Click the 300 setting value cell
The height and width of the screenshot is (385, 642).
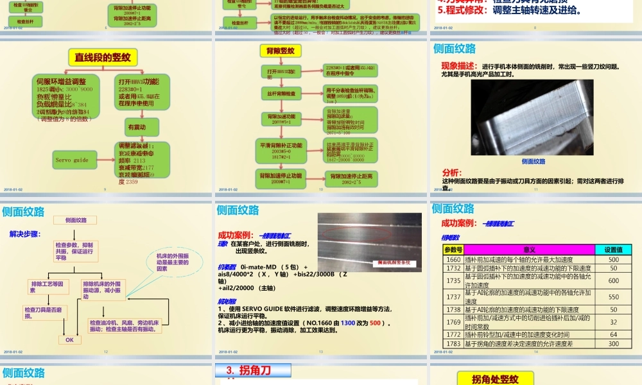[x=613, y=344]
